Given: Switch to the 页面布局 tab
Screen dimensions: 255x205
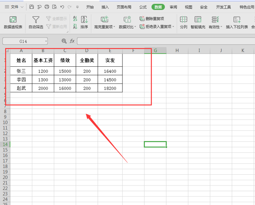Looking at the screenshot, I should click(x=124, y=7).
